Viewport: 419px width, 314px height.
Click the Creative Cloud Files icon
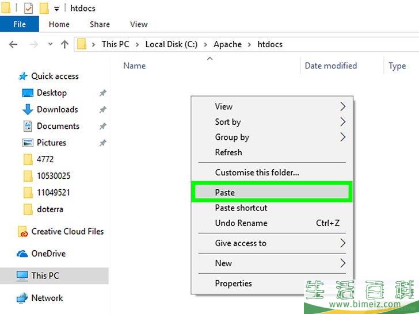[22, 232]
